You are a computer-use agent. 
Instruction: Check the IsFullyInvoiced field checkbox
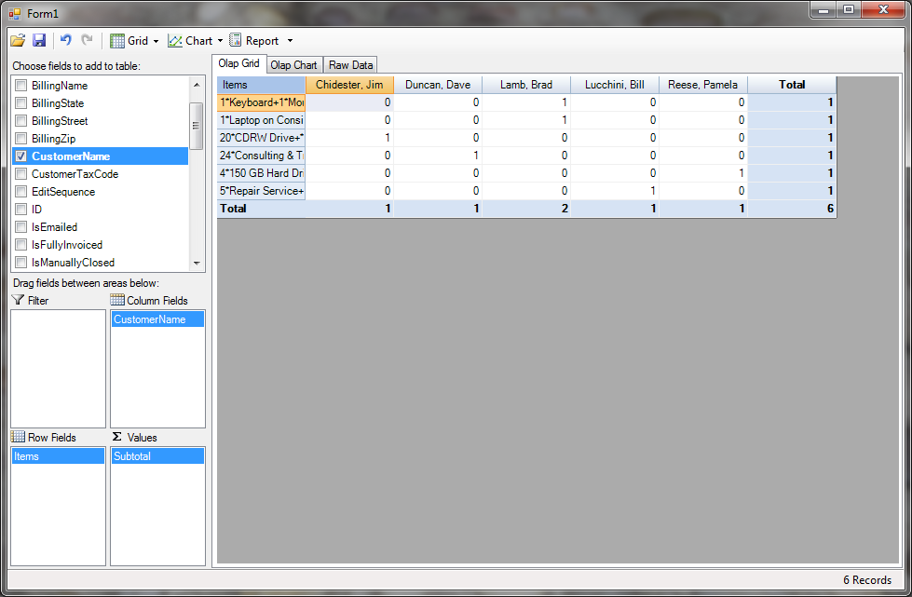(20, 245)
